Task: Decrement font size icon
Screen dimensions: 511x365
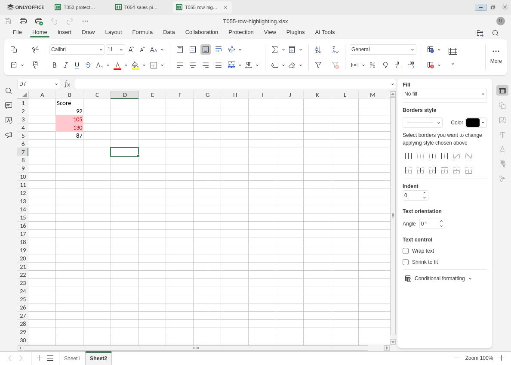Action: click(x=142, y=49)
